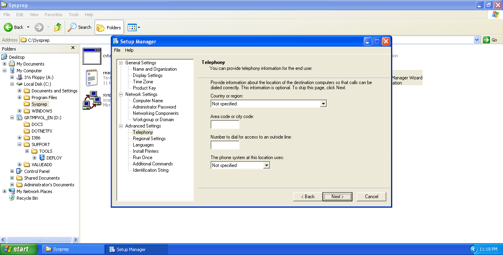
Task: Expand the I386 folder node
Action: point(20,138)
